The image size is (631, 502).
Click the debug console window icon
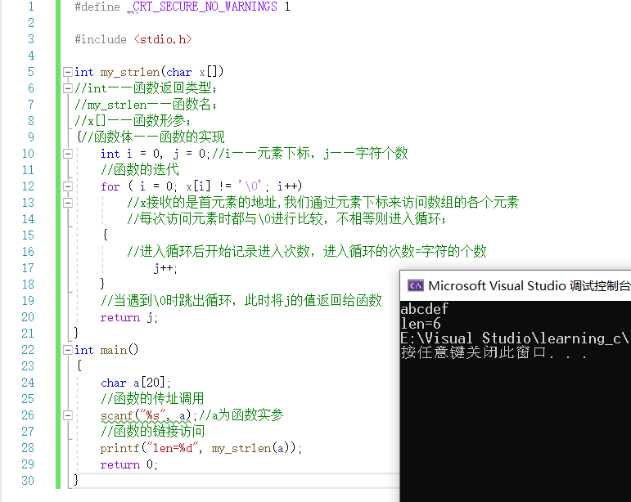415,286
